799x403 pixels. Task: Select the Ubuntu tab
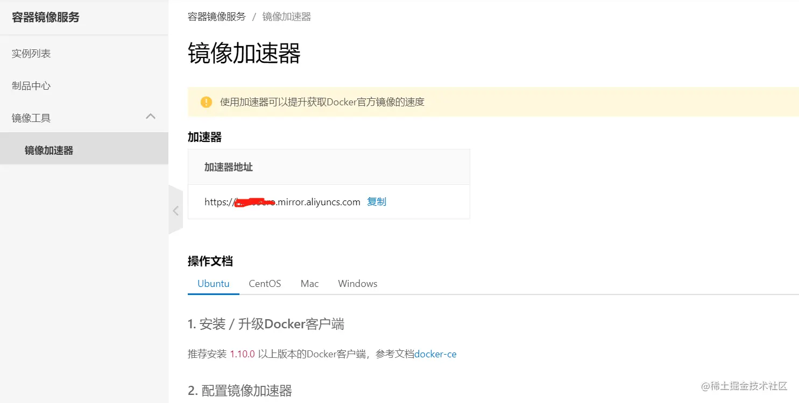213,283
